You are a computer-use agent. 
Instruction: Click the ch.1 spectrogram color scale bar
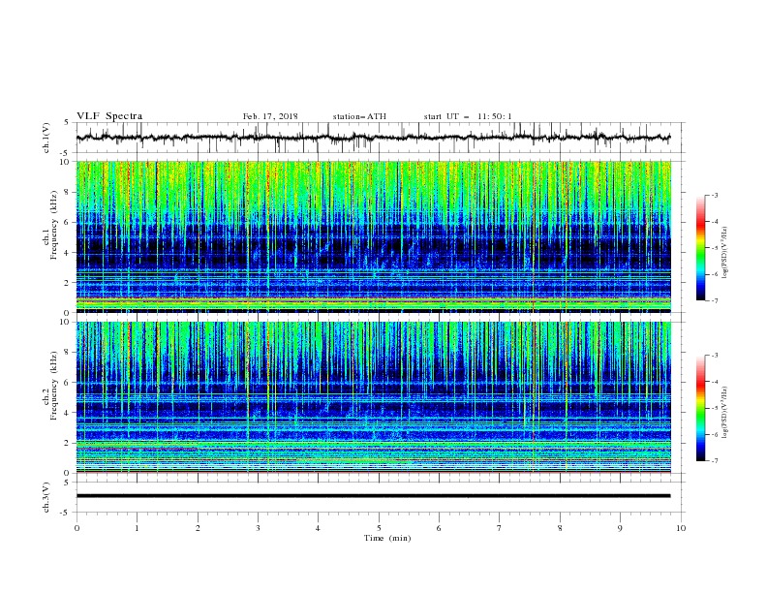(700, 248)
